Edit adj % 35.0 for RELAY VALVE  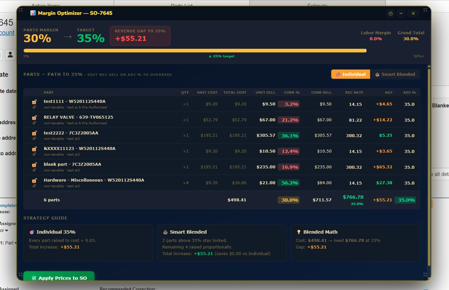click(409, 120)
